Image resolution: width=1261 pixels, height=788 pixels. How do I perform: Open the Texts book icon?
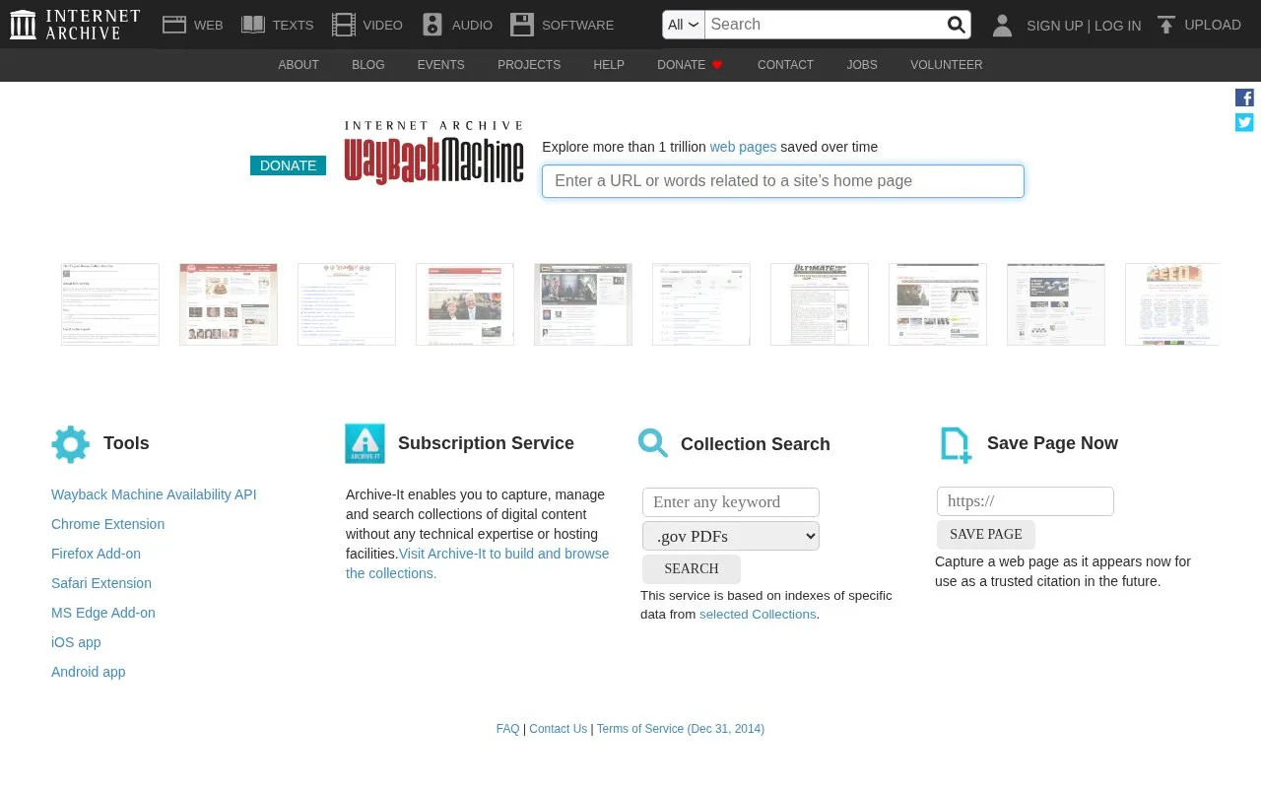(253, 25)
